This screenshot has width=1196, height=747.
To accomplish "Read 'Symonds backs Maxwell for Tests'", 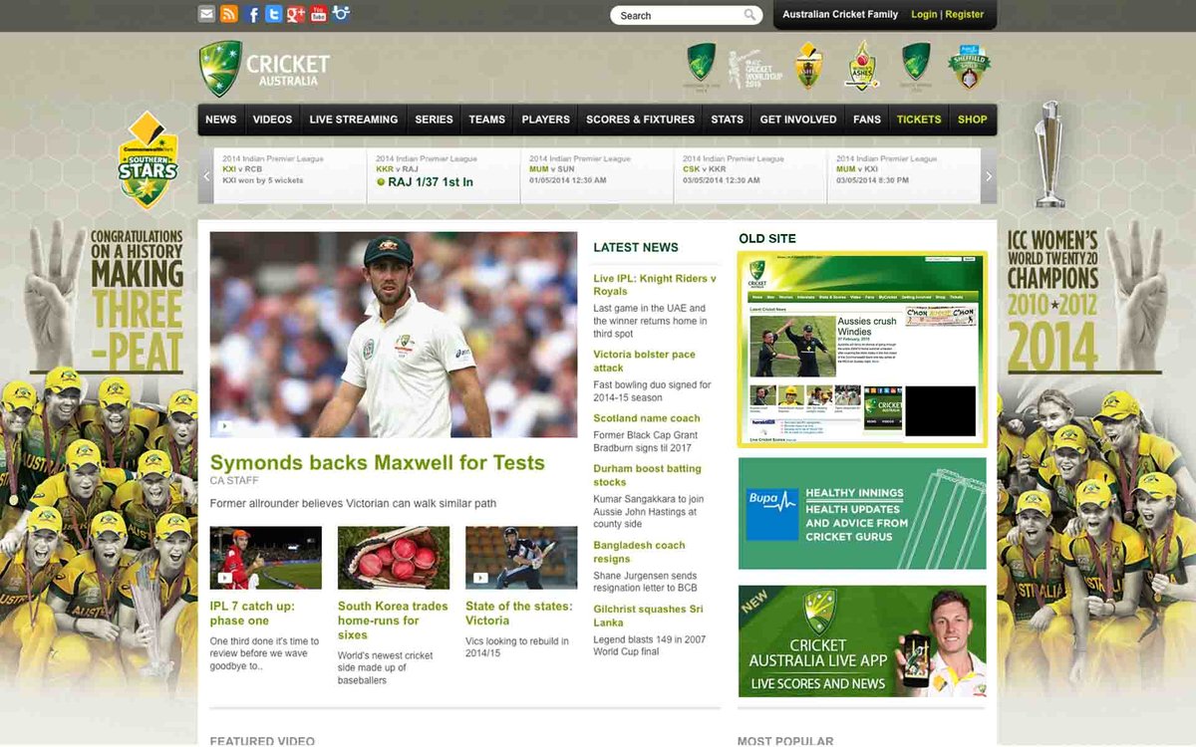I will [x=378, y=463].
